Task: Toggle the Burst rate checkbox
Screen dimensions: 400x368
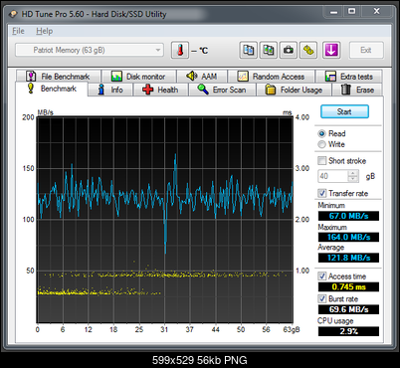Action: (321, 298)
